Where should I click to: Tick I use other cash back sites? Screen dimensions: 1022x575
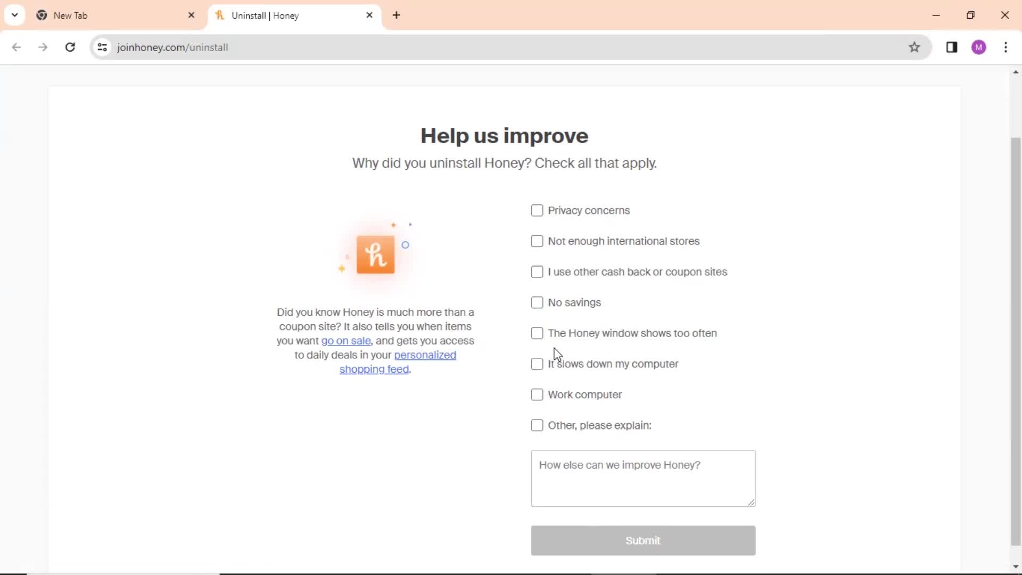[x=537, y=272]
